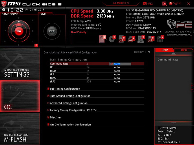
Task: Close the BIOS with the red X
Action: 188,3
